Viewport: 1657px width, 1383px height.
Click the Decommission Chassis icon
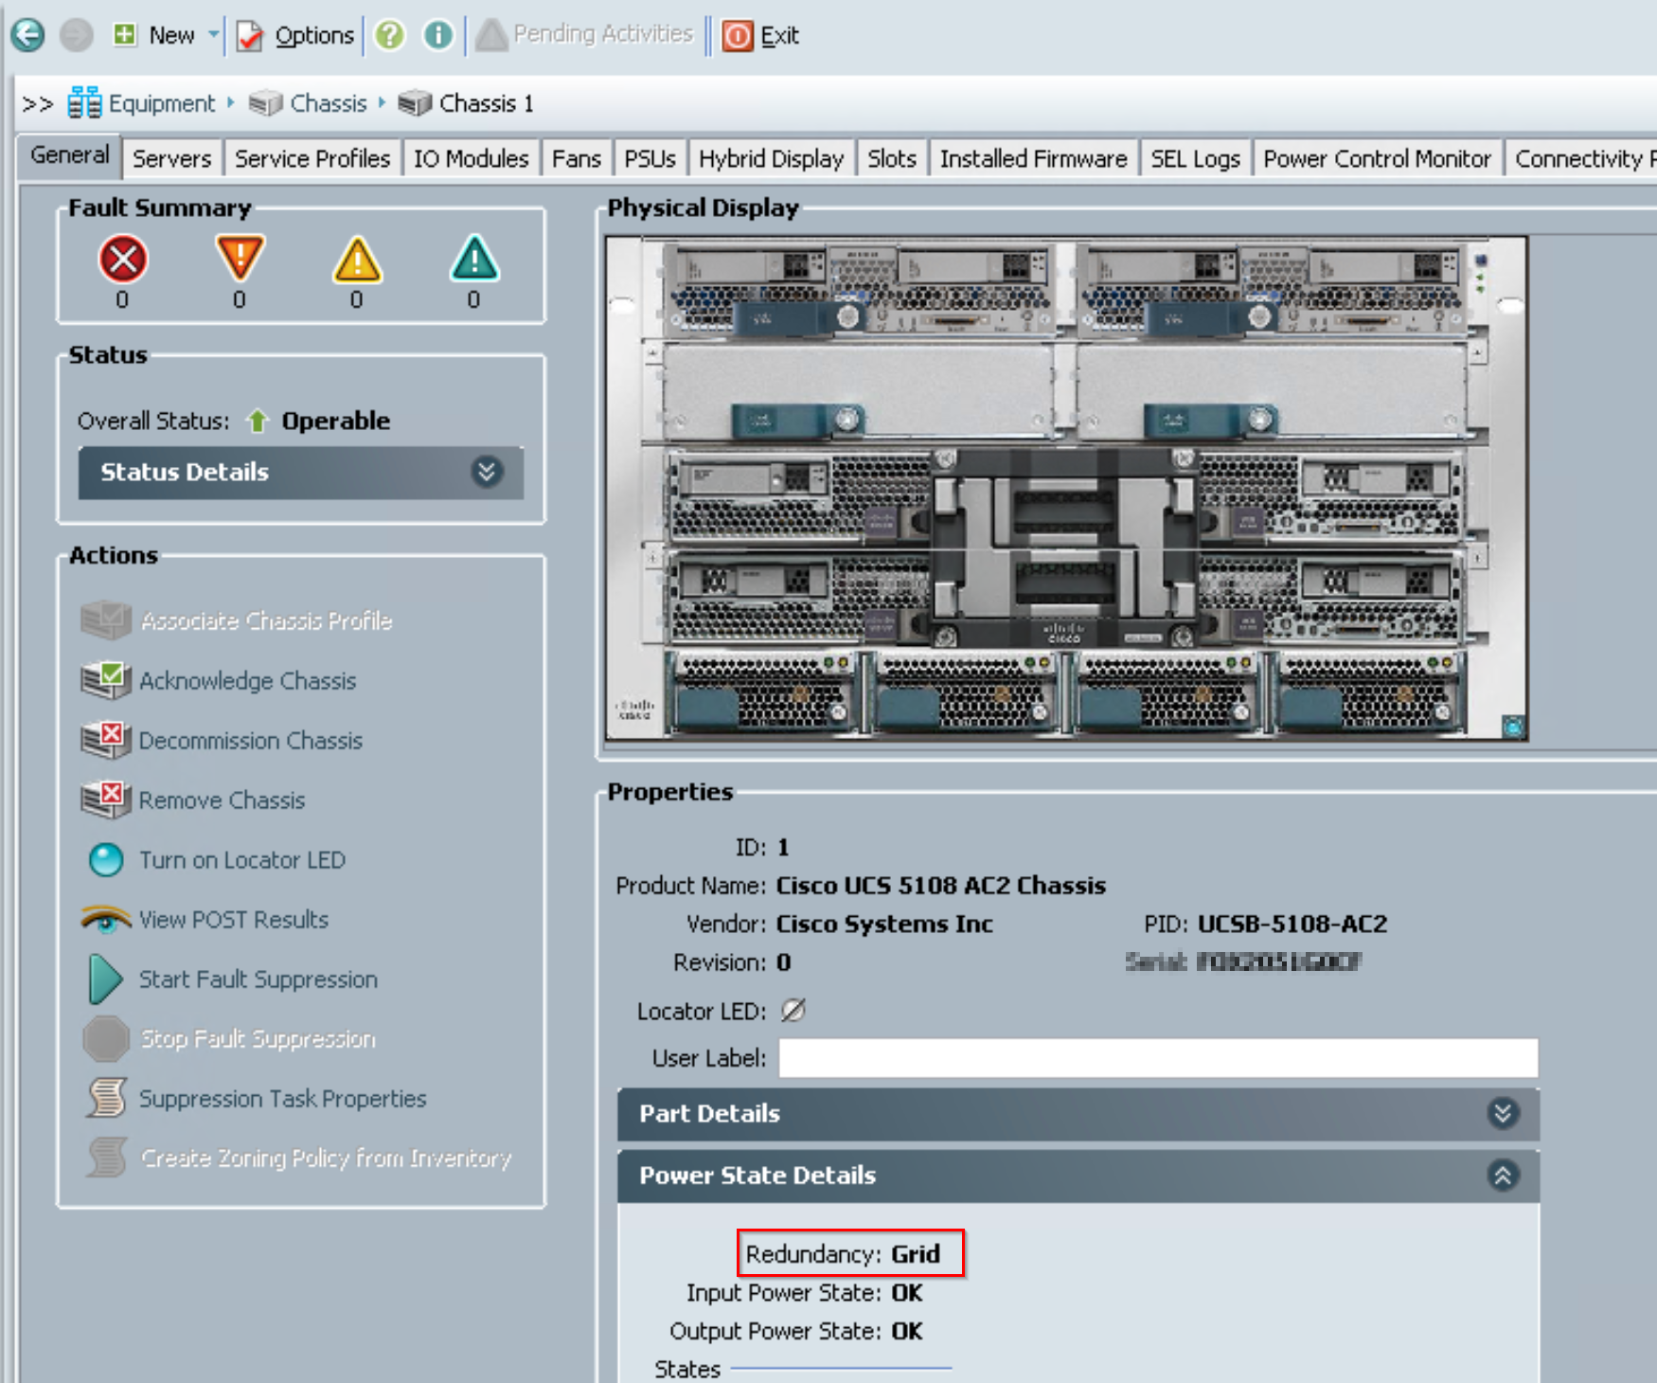pyautogui.click(x=105, y=740)
